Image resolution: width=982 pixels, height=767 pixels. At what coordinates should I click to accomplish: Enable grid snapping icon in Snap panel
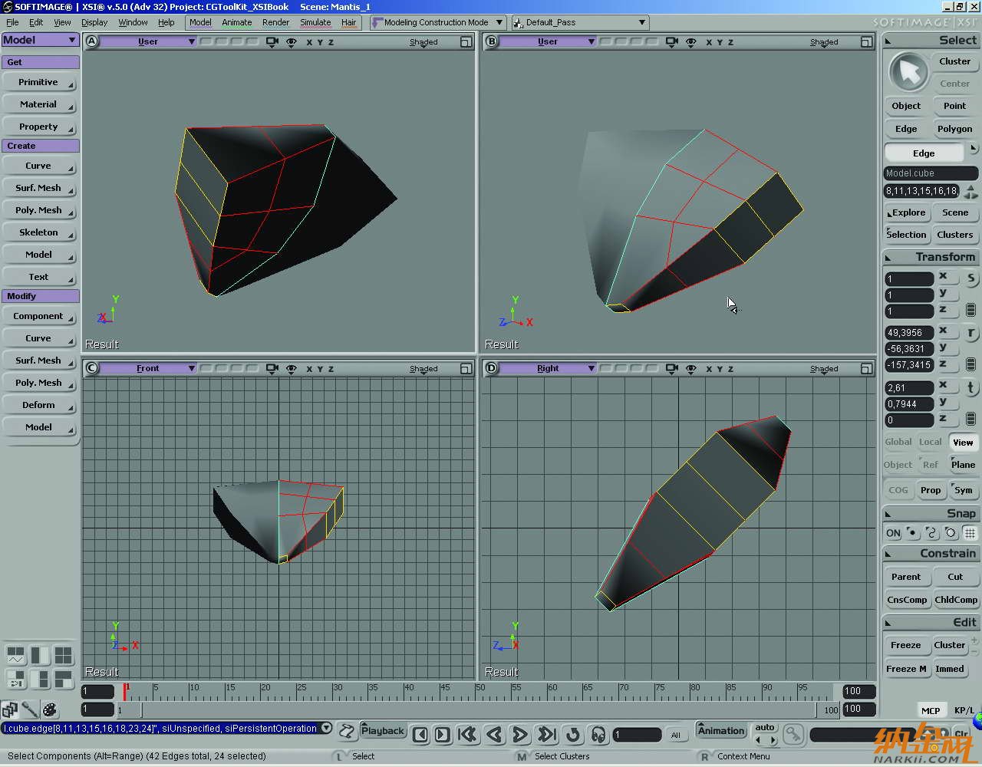[x=970, y=533]
